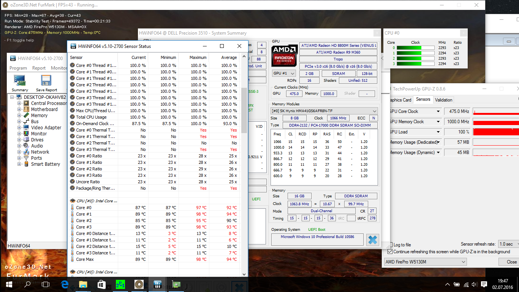Screen dimensions: 519x292
Task: Select the On-Demand Clock sensor row
Action: [x=154, y=124]
